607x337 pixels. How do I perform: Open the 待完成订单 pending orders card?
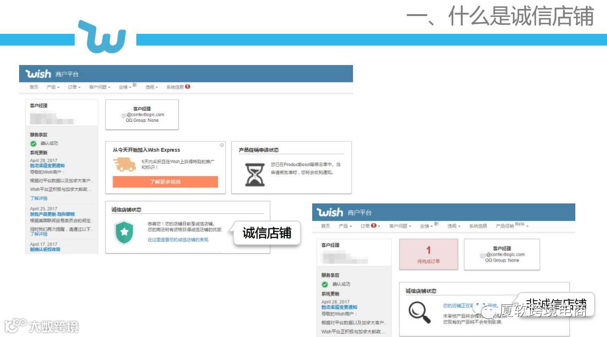tap(429, 254)
